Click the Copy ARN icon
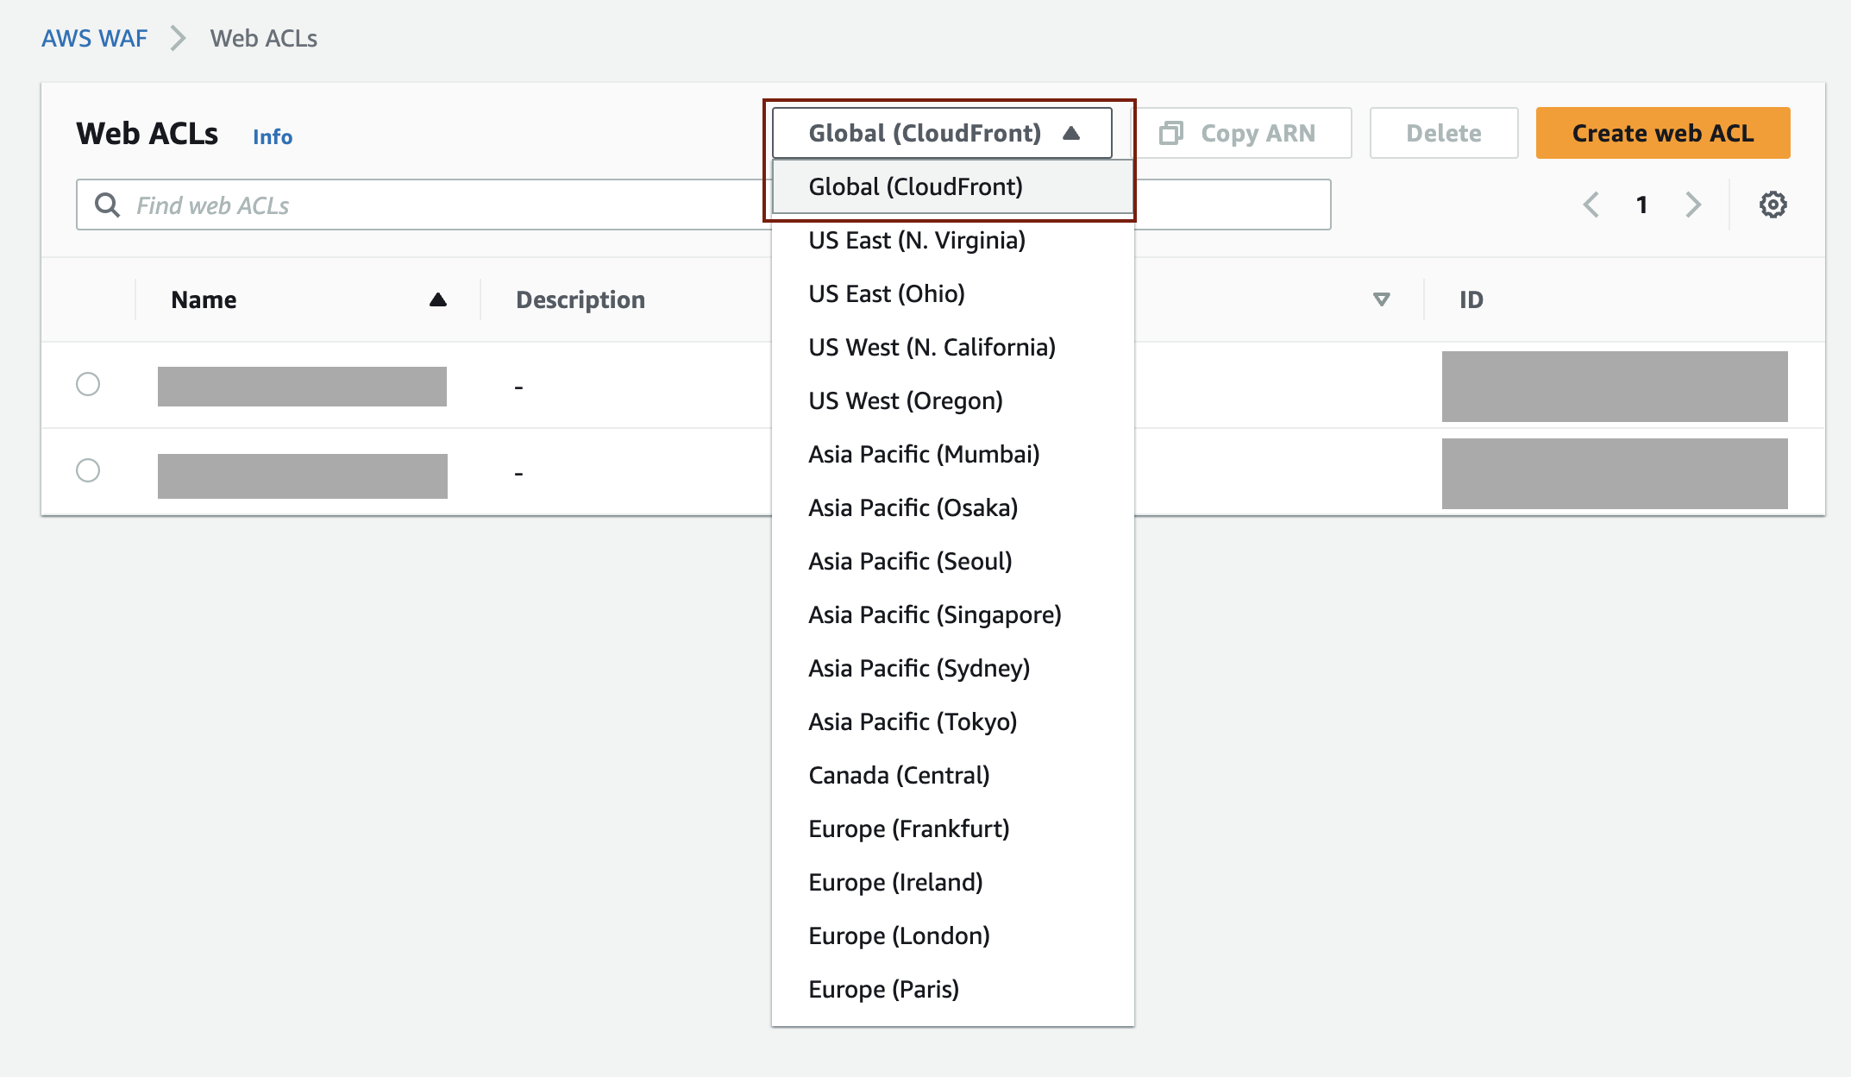 coord(1170,133)
